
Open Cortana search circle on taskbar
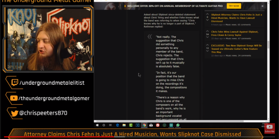(x=104, y=125)
